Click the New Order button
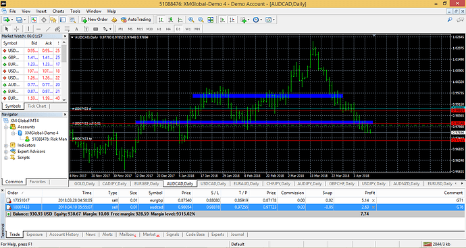 click(95, 20)
